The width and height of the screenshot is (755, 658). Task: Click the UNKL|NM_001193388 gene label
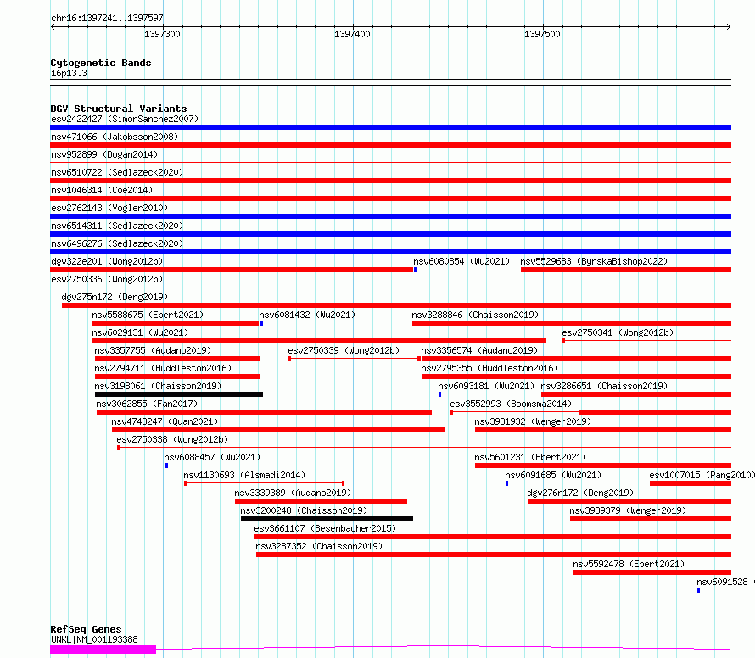[94, 639]
